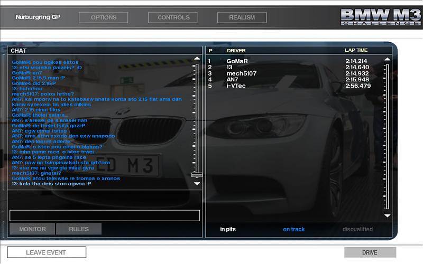Click the chat scrollbar handle

(x=197, y=175)
